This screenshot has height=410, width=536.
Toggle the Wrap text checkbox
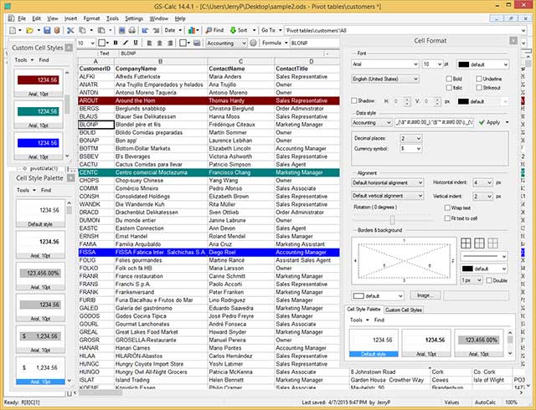pyautogui.click(x=446, y=206)
